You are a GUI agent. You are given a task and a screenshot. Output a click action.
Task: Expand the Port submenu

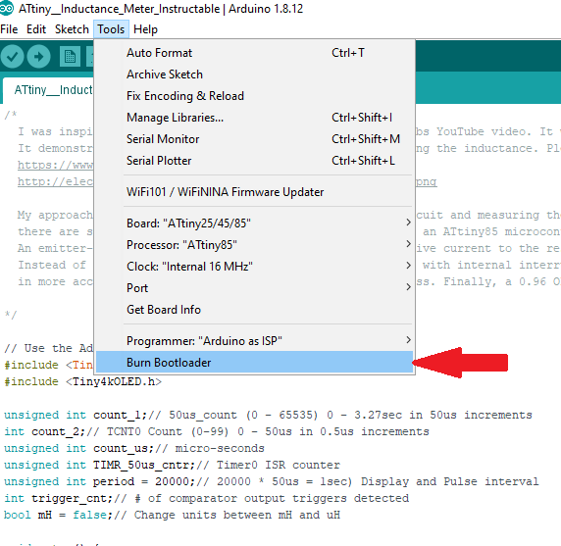pos(254,288)
